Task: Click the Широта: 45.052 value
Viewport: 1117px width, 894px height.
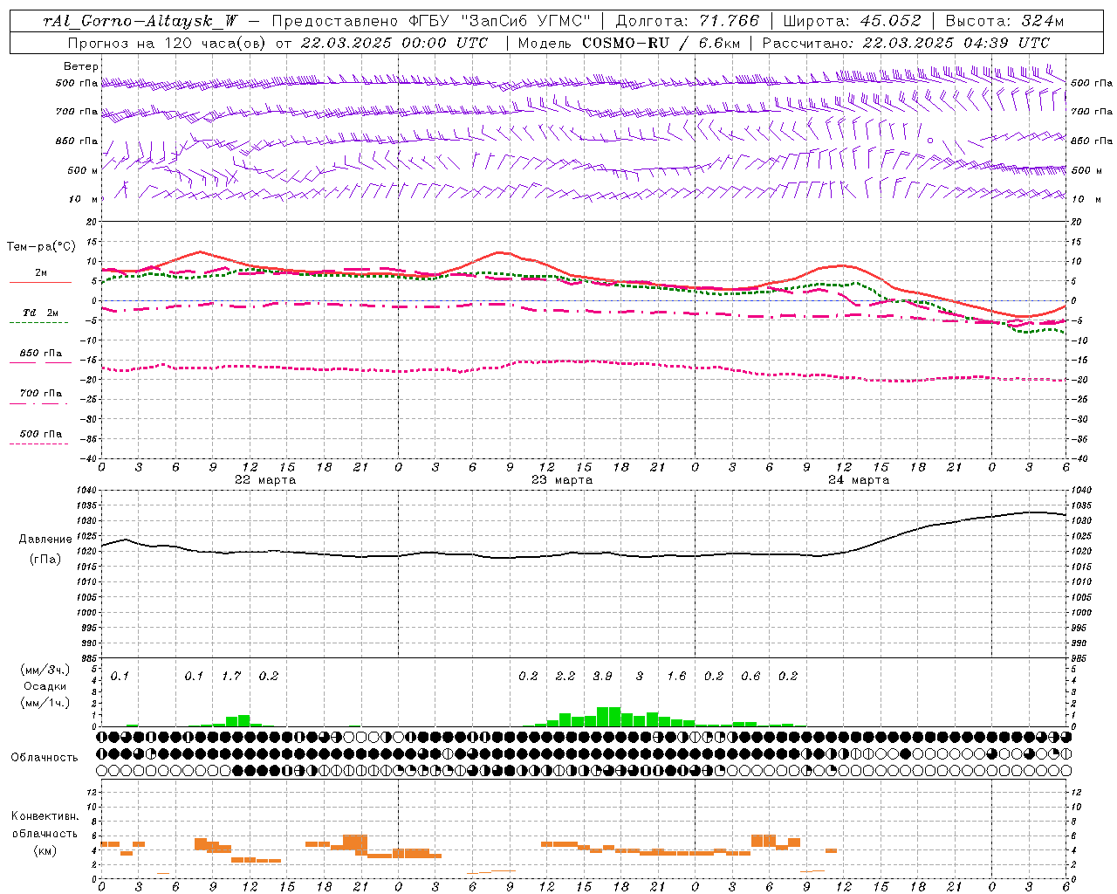Action: pos(852,21)
